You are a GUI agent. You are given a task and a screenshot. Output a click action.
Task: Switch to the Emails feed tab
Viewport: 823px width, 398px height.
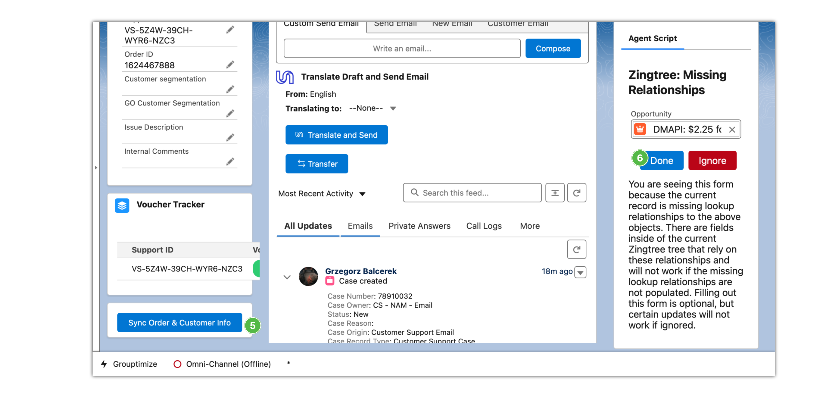coord(360,226)
